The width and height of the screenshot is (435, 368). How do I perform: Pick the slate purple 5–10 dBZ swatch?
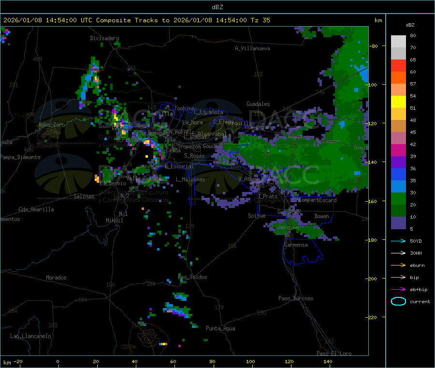click(x=398, y=223)
